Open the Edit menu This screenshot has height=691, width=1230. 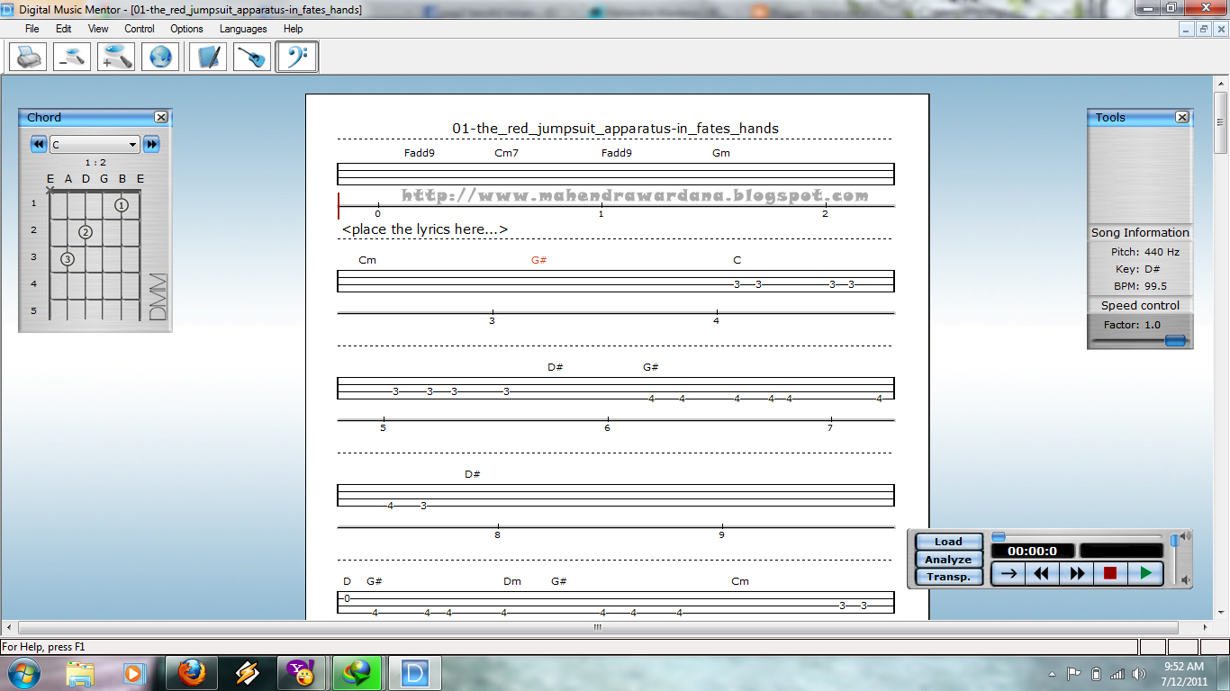(63, 29)
